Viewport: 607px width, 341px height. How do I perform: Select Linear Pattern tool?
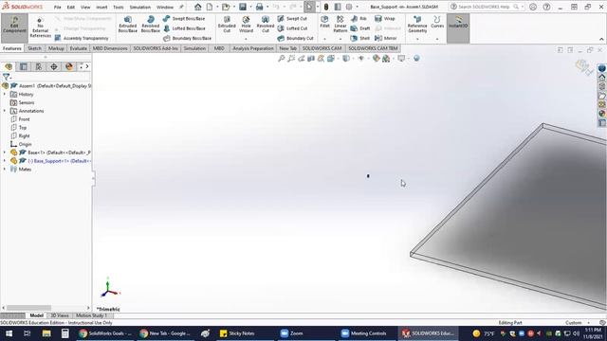340,25
